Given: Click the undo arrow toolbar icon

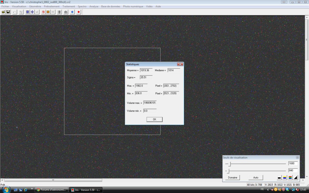Looking at the screenshot, I should click(x=14, y=12).
